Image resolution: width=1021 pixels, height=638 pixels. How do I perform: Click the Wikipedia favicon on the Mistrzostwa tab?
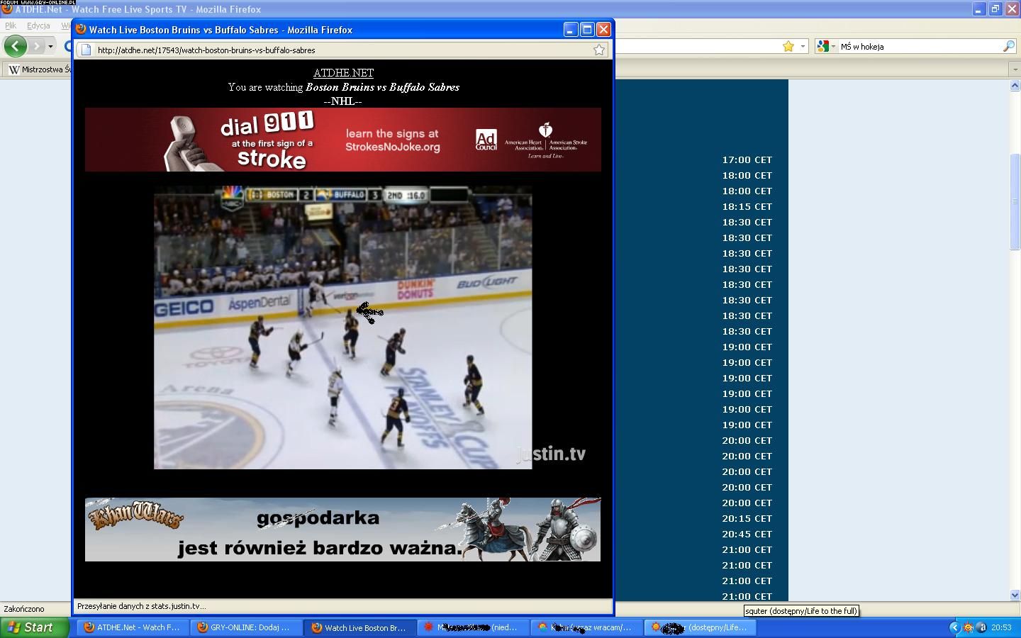click(x=13, y=69)
